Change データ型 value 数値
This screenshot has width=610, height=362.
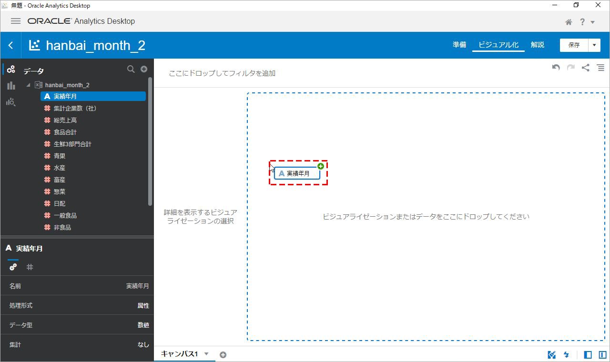pos(143,325)
